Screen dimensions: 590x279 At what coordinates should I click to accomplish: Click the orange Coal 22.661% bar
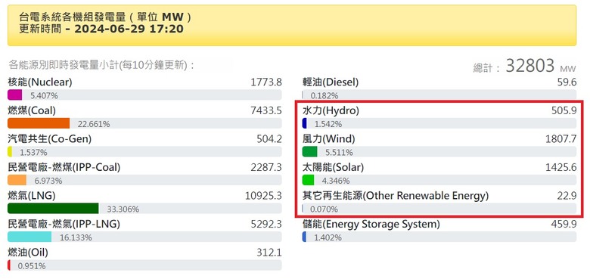tap(39, 123)
